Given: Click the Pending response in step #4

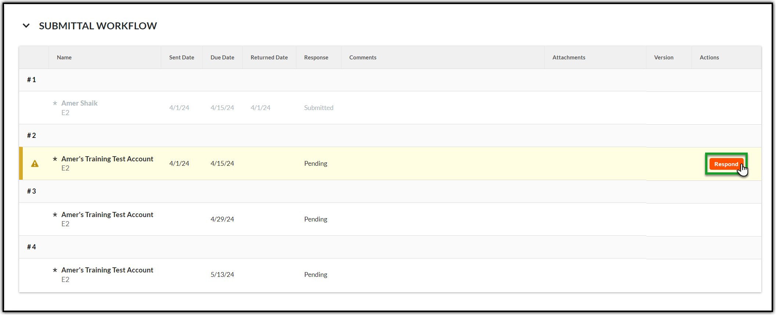Looking at the screenshot, I should point(315,275).
